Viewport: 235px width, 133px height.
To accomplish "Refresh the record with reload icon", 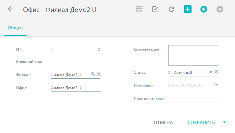I will click(x=171, y=9).
